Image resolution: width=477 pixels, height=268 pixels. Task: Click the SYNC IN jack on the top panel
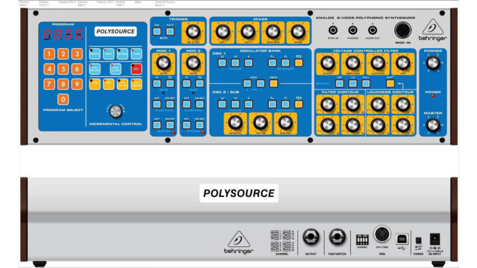coord(333,30)
